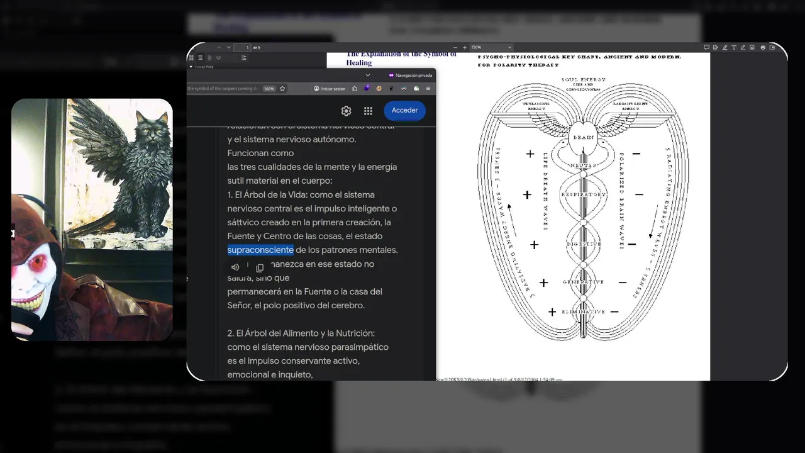
Task: Show attachments in PDF sidebar
Action: (209, 57)
